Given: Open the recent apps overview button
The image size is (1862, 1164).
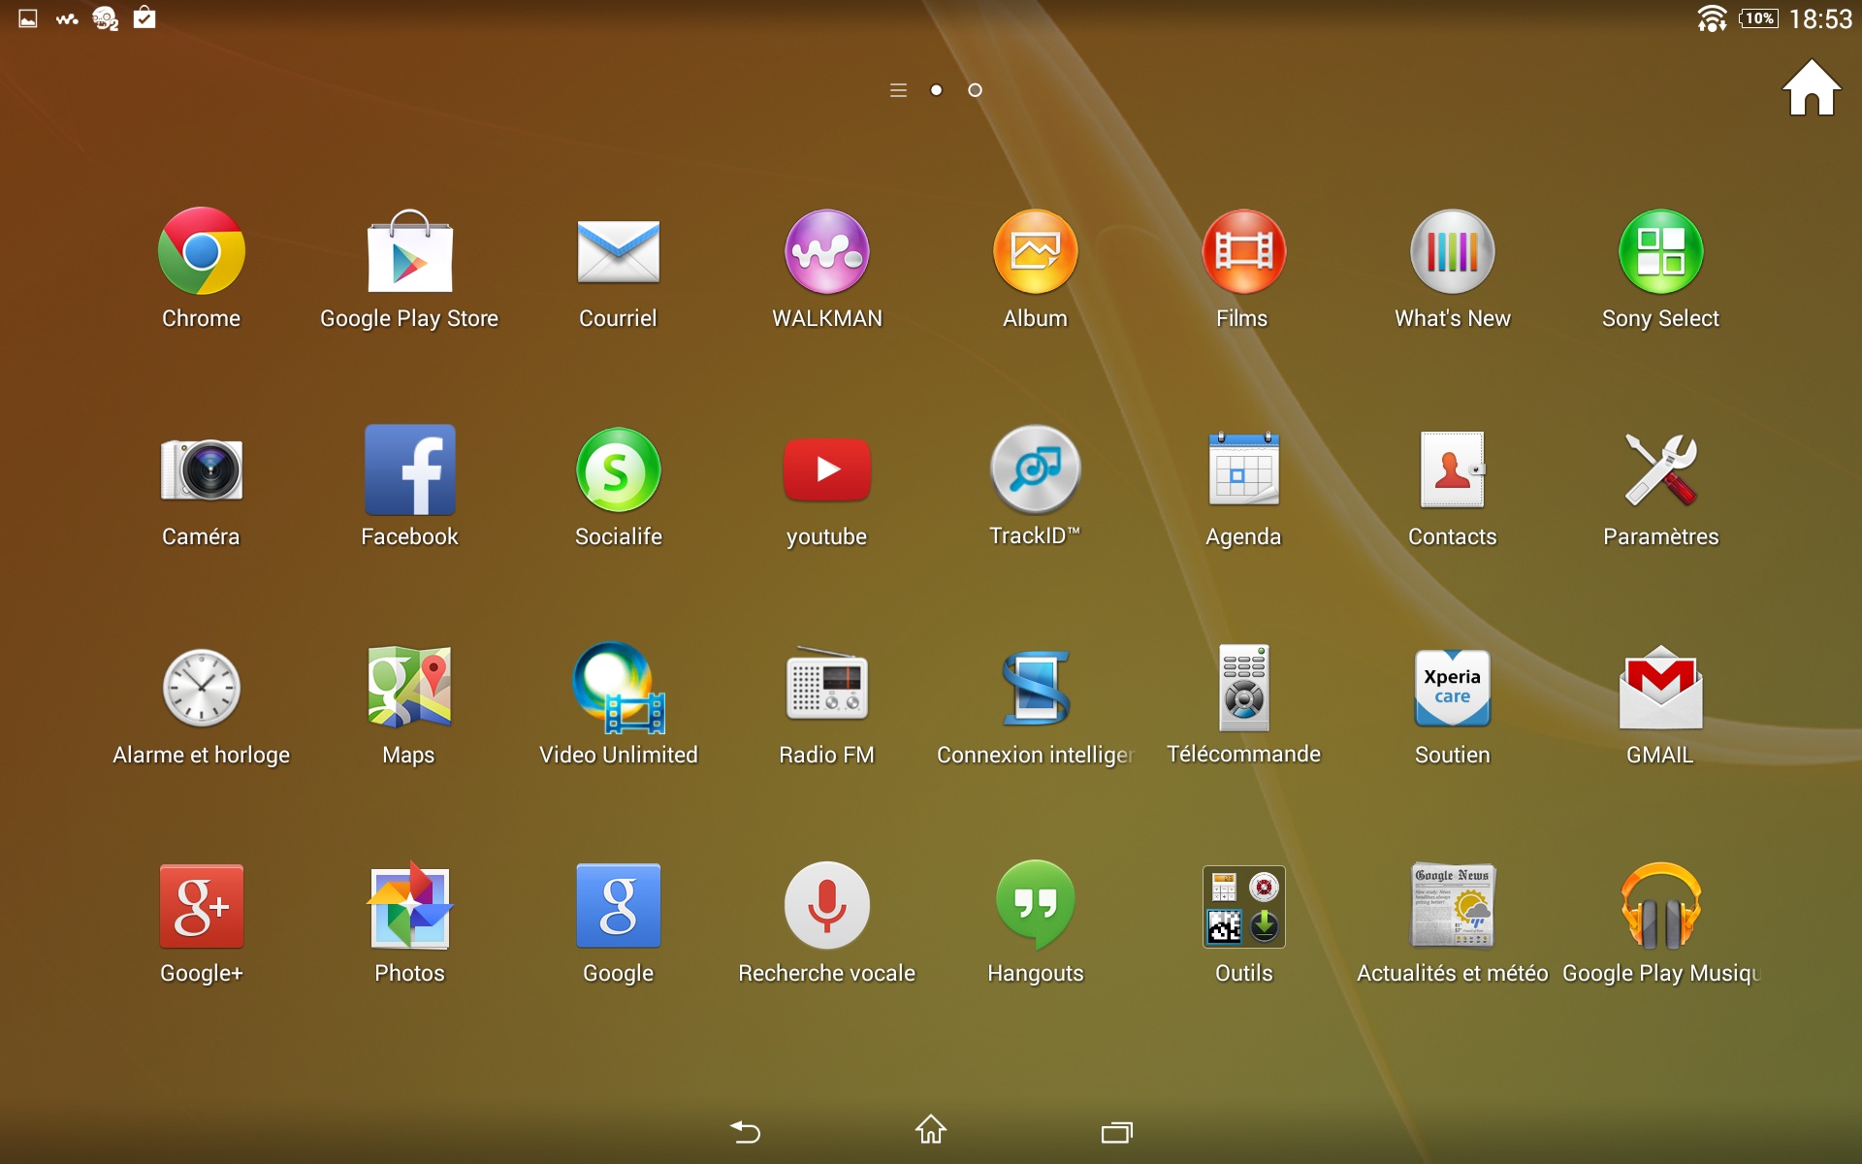Looking at the screenshot, I should click(1116, 1131).
